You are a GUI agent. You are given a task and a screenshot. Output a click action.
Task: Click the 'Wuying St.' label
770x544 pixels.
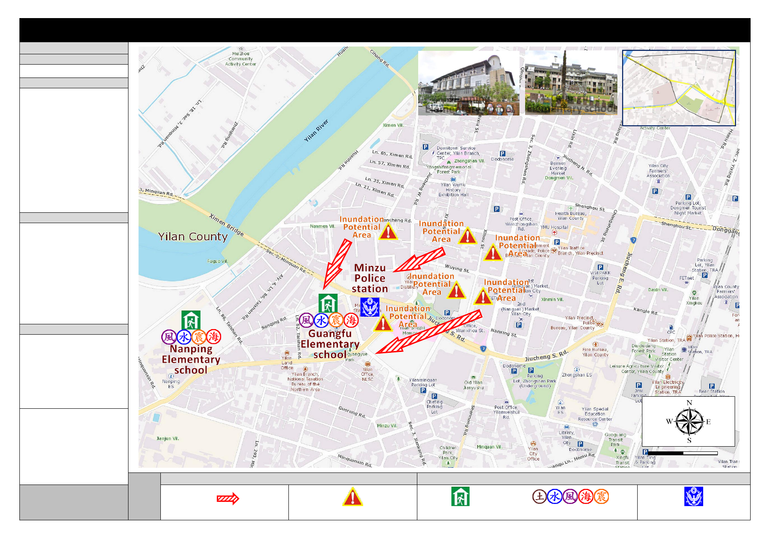(x=457, y=268)
